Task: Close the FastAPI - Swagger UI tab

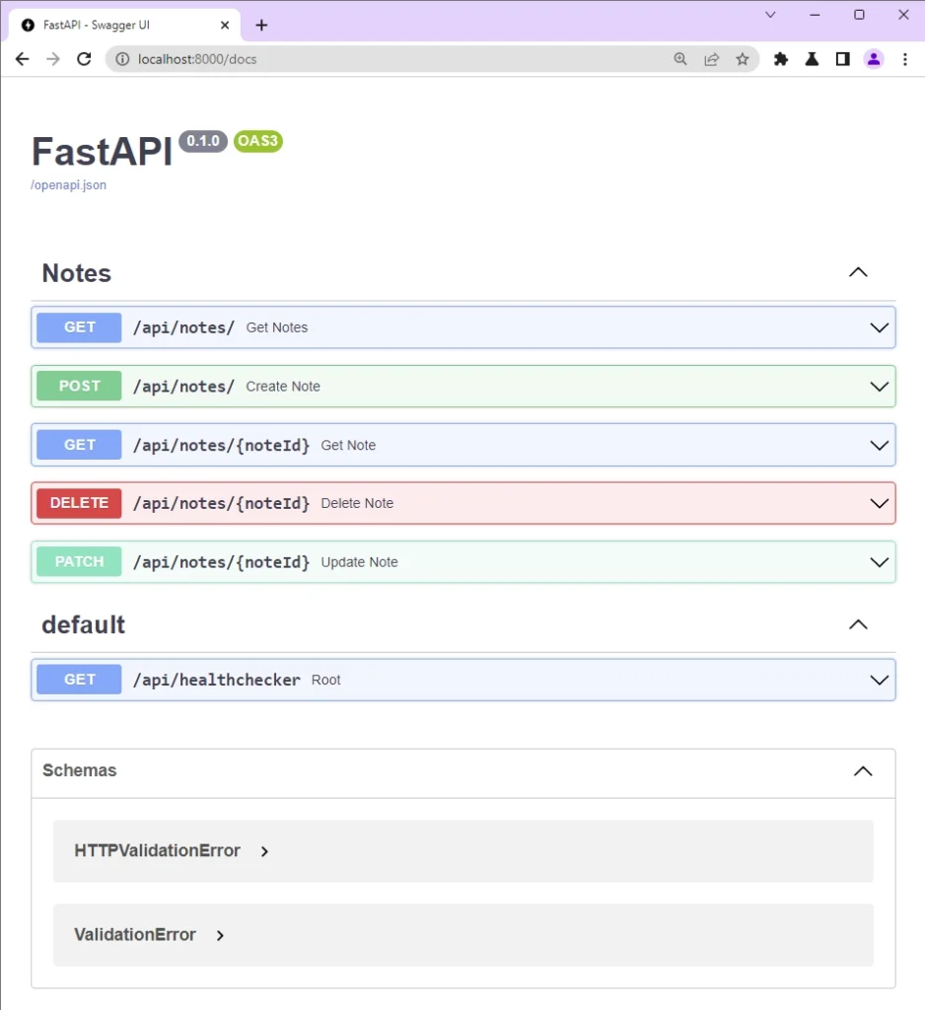Action: pyautogui.click(x=225, y=25)
